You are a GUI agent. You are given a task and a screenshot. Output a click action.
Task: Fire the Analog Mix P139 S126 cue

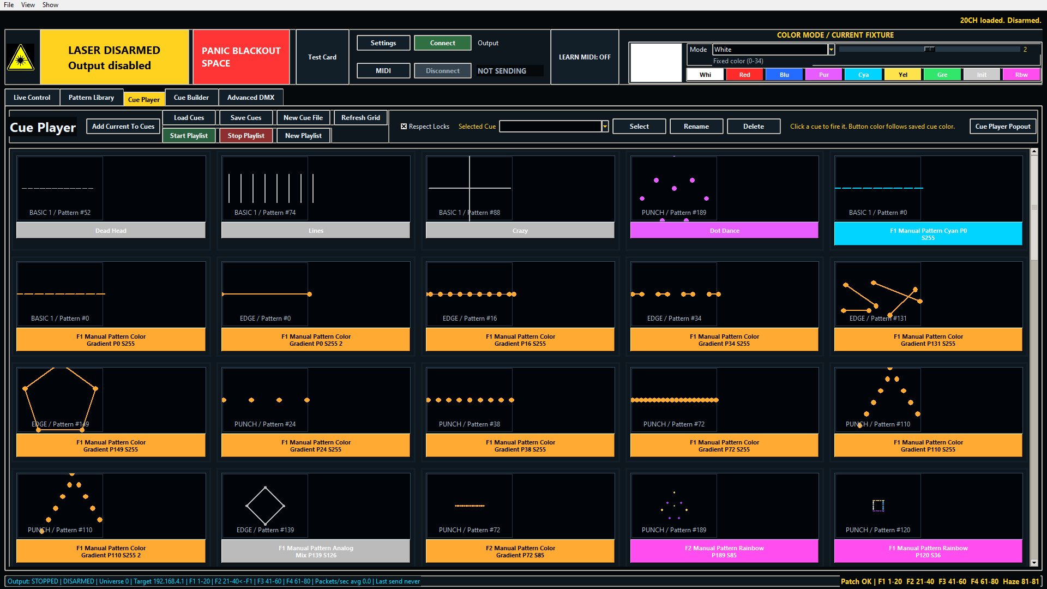(316, 551)
